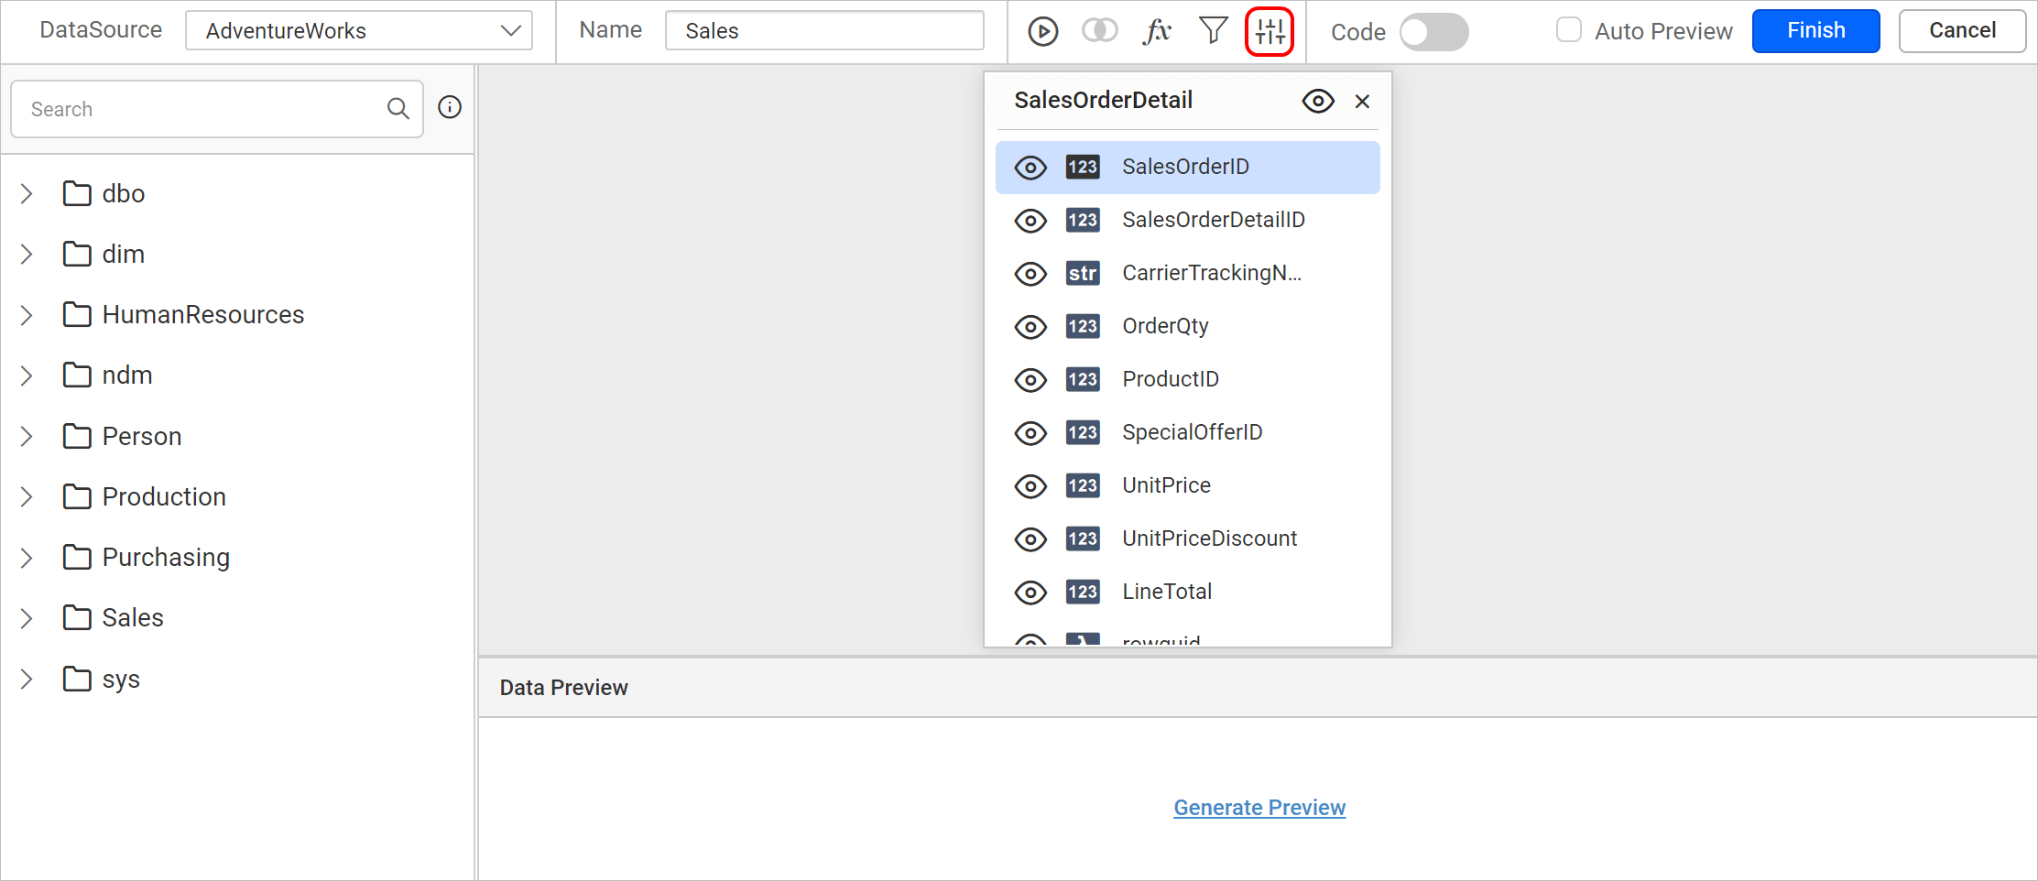Close the SalesOrderDetail panel
Screen dimensions: 2038x881
click(x=1362, y=101)
